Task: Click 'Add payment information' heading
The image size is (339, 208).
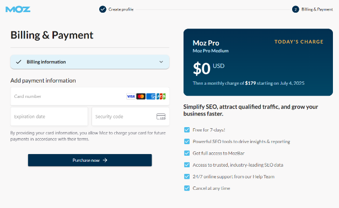Action: click(43, 80)
